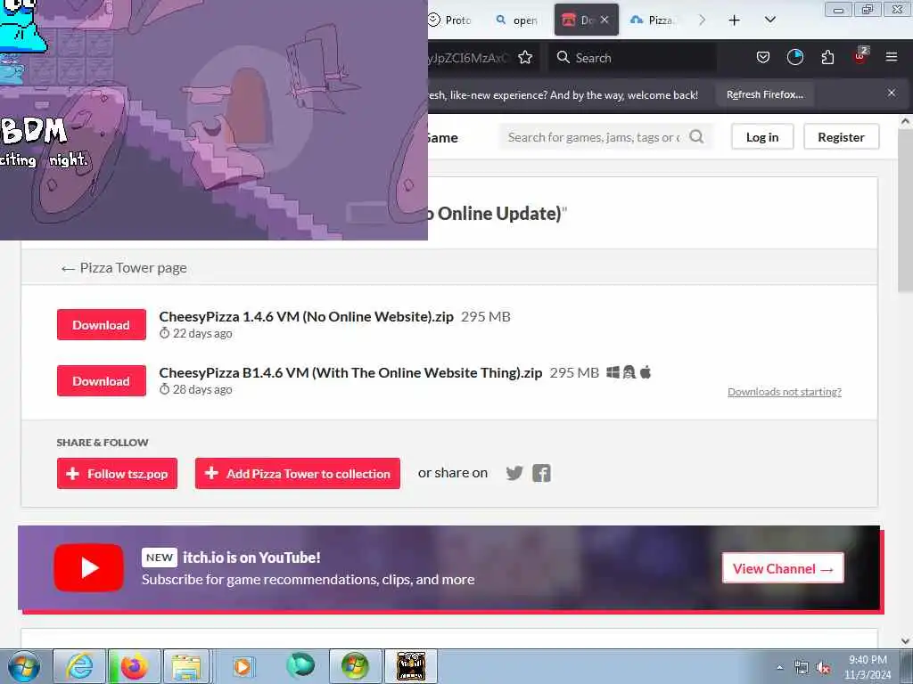Viewport: 913px width, 684px height.
Task: Click the 'itch.io is on YouTube!' heading
Action: [x=251, y=558]
